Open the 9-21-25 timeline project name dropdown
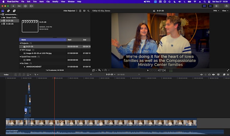 [x=111, y=74]
